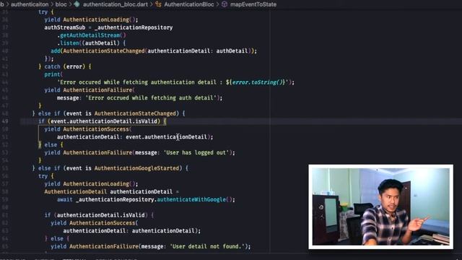Click 'AuthenticationDetail' type declaration

pyautogui.click(x=75, y=191)
